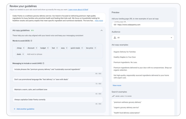
Task: Remove the "easy" word chip
Action: coord(67,48)
